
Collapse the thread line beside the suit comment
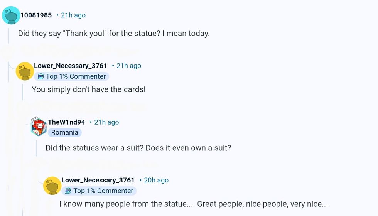(36, 148)
